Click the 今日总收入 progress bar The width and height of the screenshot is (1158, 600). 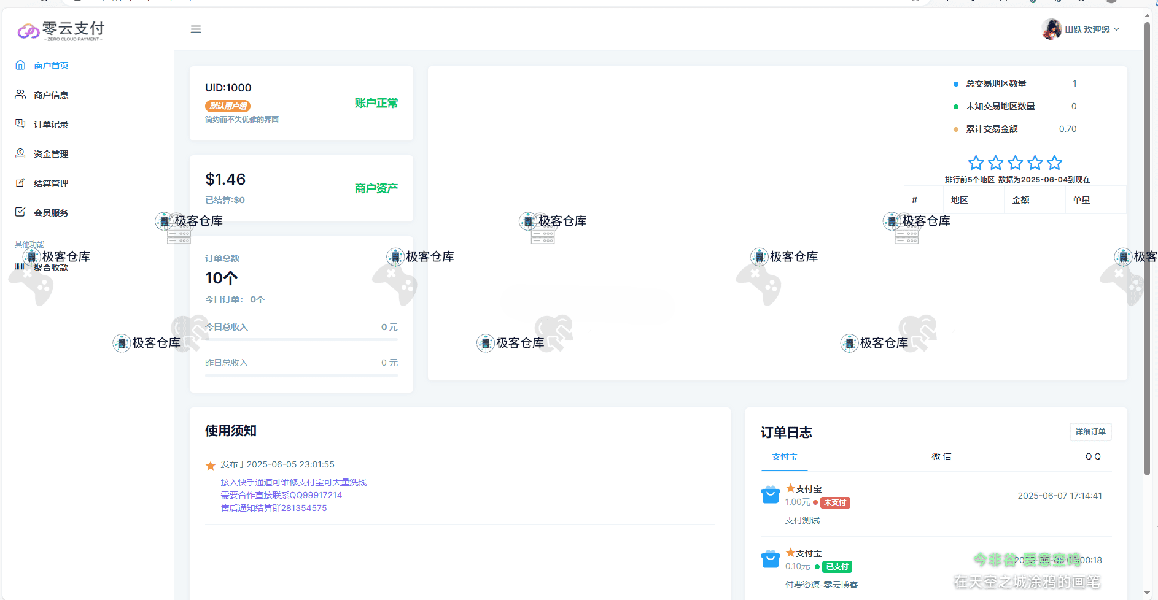click(x=301, y=340)
